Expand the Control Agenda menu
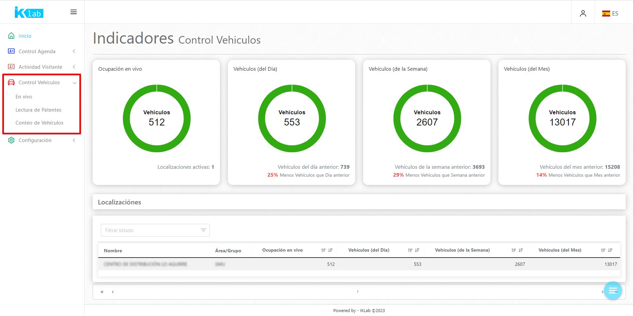The width and height of the screenshot is (633, 316). coord(37,52)
